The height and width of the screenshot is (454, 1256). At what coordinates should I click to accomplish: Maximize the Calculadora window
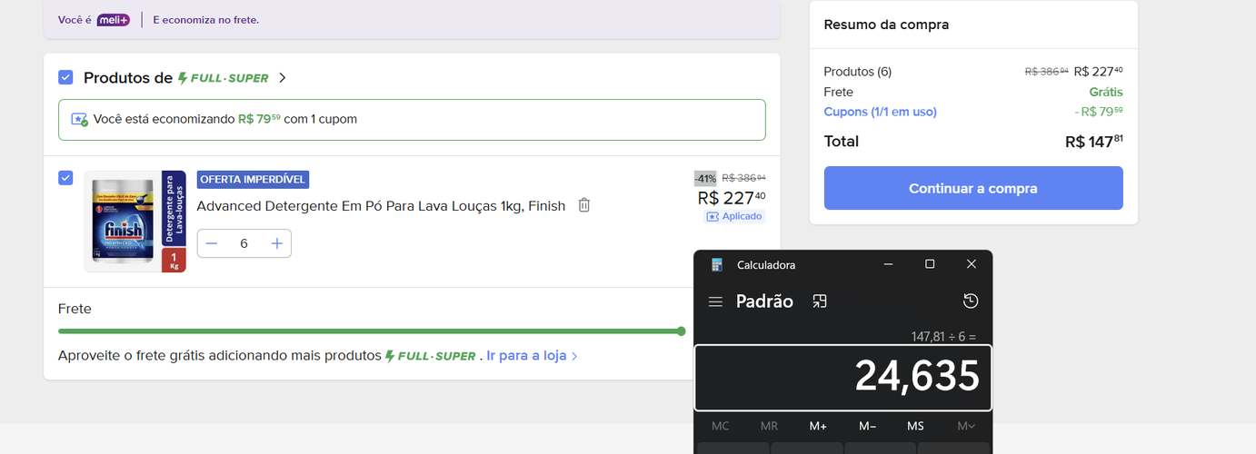coord(930,264)
